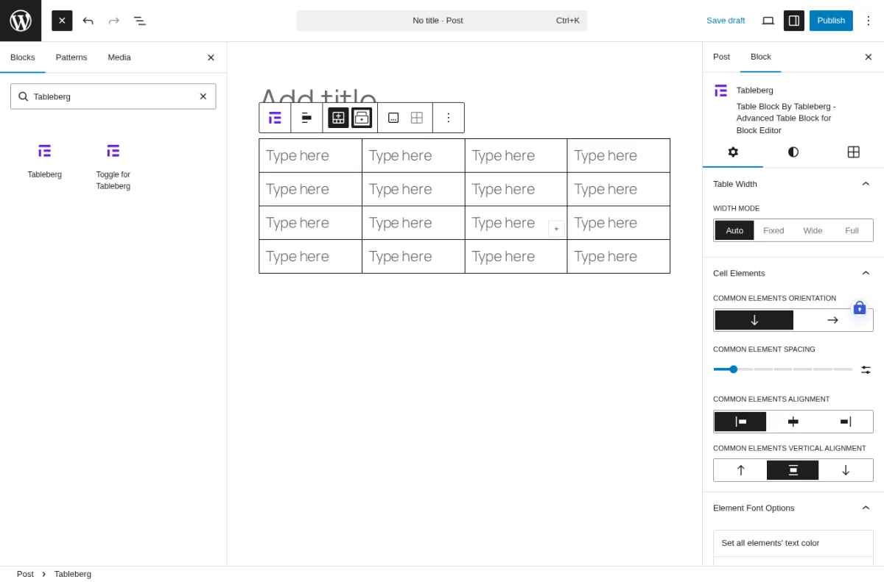Set vertical alignment to bottom (down arrow)
This screenshot has height=582, width=884.
coord(845,470)
